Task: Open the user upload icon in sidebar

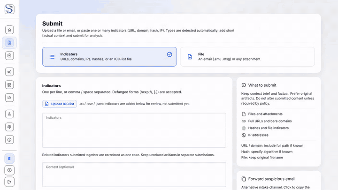Action: point(9,114)
